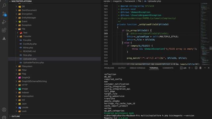The image size is (212, 119).
Task: Open Mime.php file
Action: [28, 48]
